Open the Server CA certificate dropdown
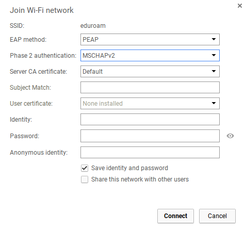245x231 pixels. 150,71
